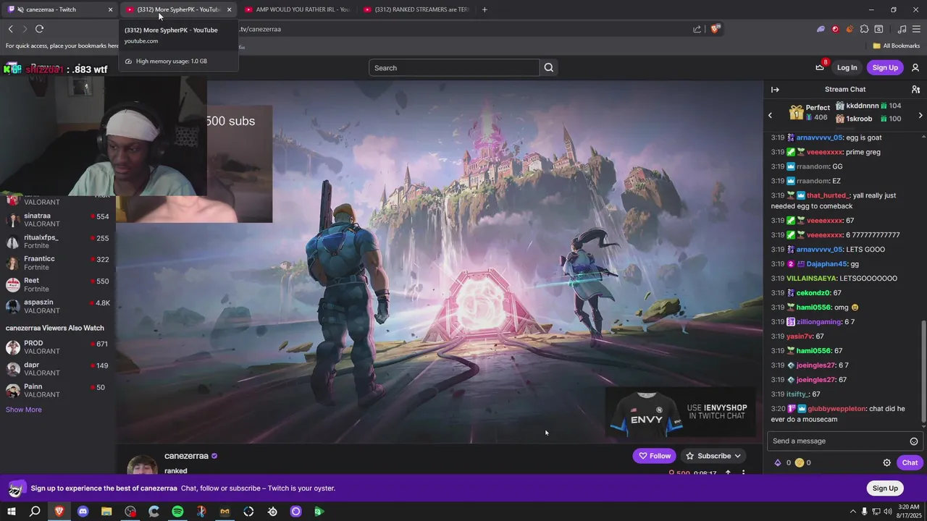
Task: Go back to previous page
Action: (11, 29)
